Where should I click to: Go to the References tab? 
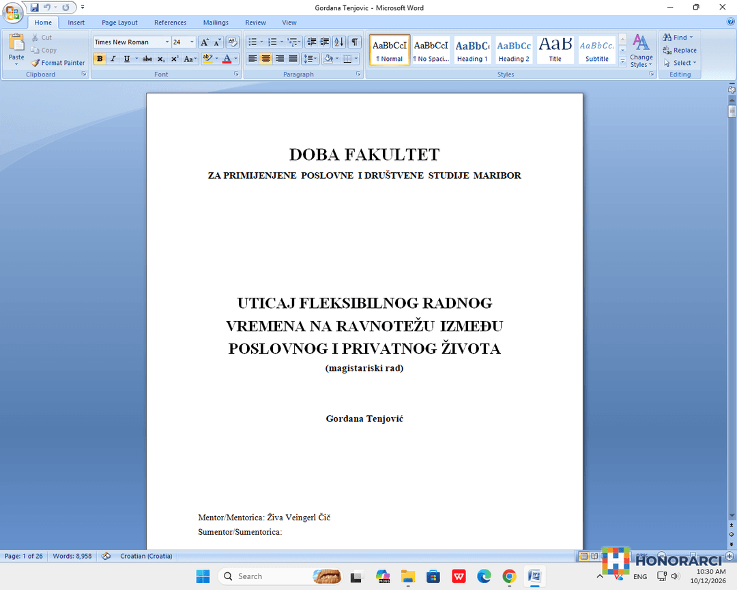[x=170, y=23]
